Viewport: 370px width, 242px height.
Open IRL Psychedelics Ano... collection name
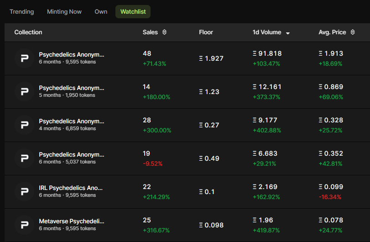coord(71,188)
